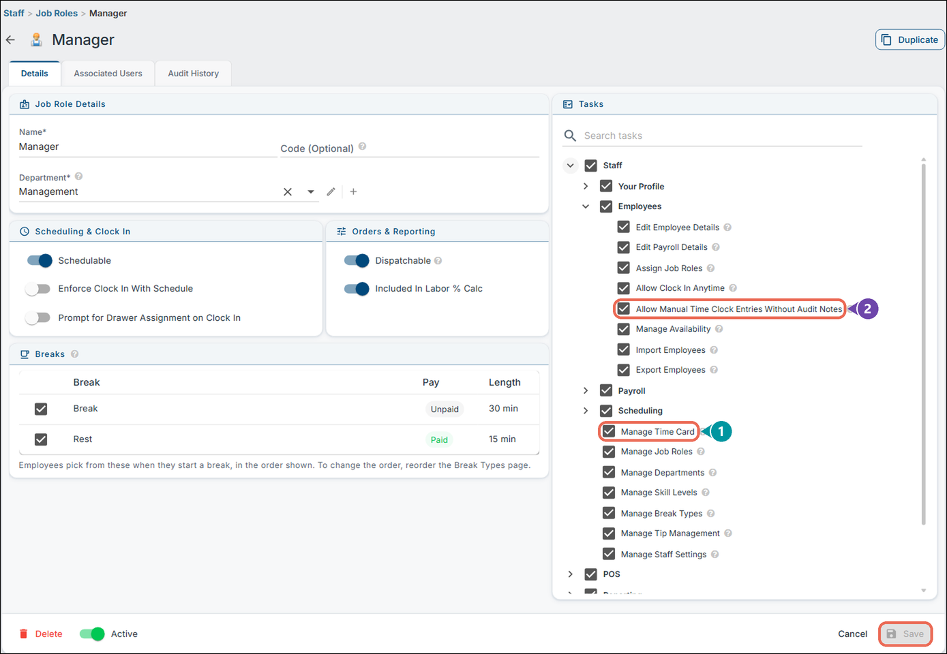Viewport: 947px width, 654px height.
Task: Go to Job Roles breadcrumb link
Action: (57, 13)
